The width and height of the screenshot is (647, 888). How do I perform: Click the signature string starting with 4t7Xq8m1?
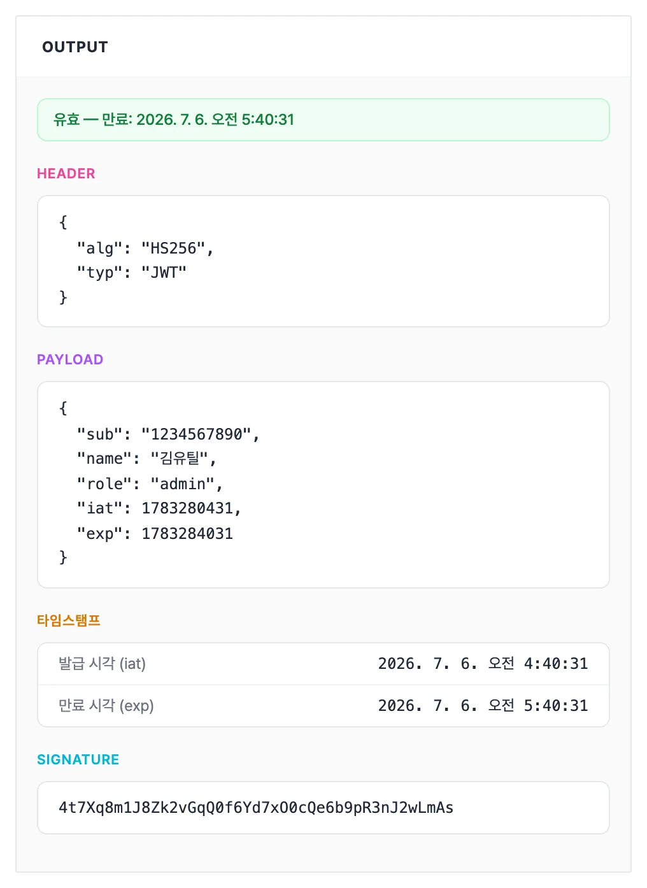coord(256,808)
